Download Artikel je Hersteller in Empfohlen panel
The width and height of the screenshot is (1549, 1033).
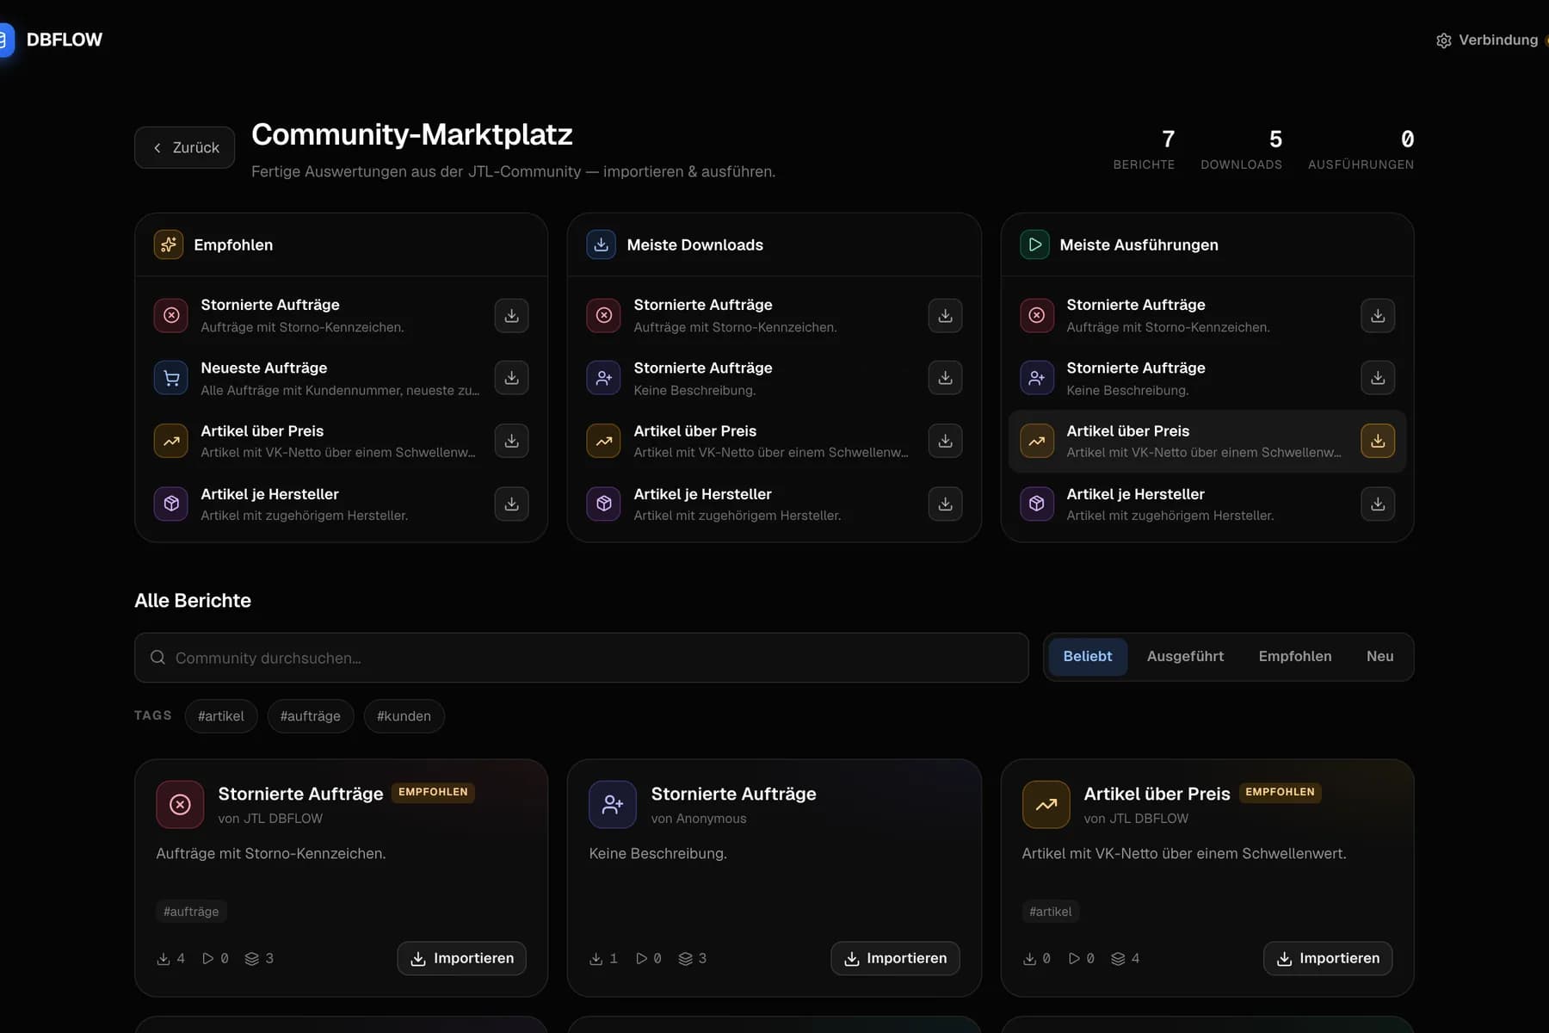512,504
